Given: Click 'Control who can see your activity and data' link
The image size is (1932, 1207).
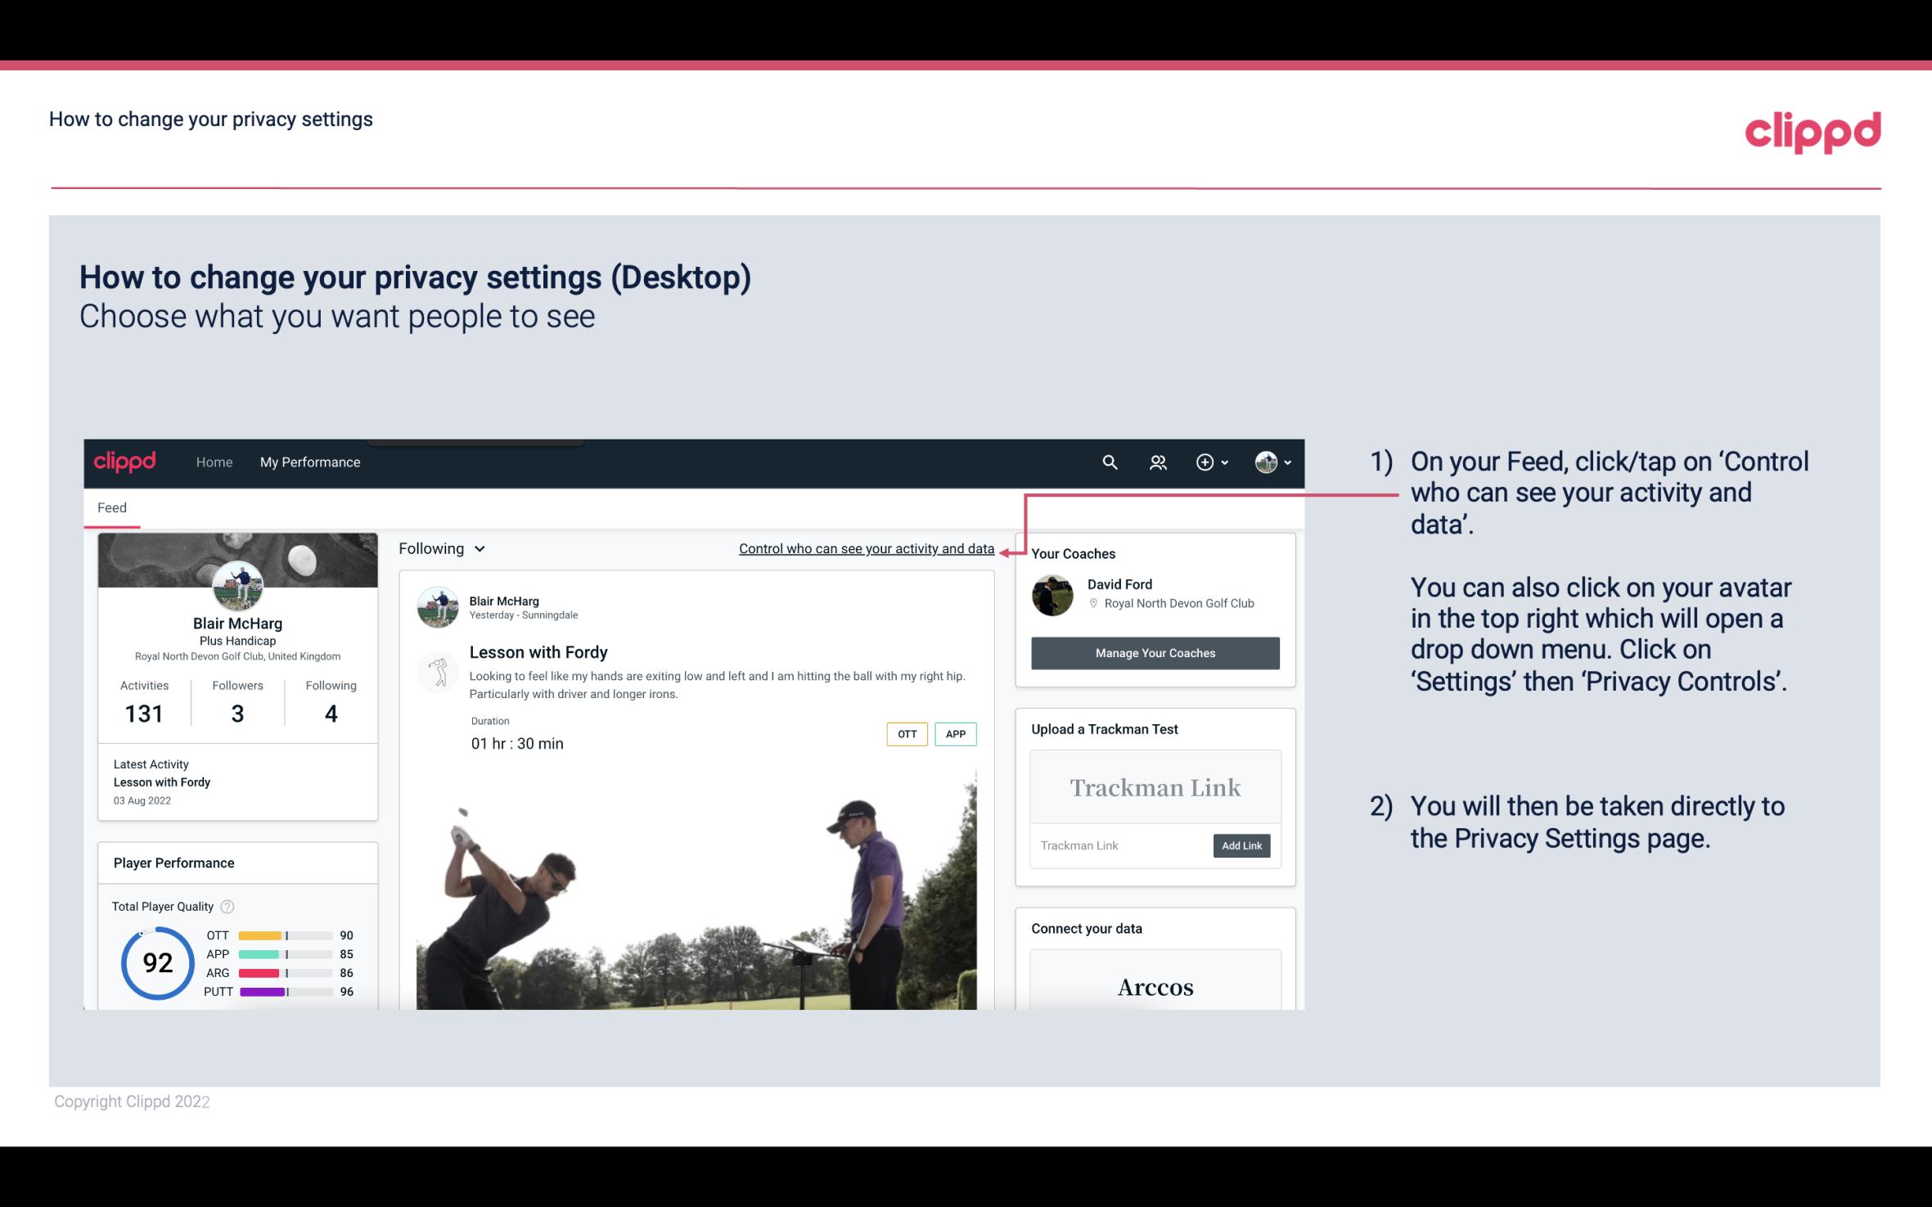Looking at the screenshot, I should [866, 548].
